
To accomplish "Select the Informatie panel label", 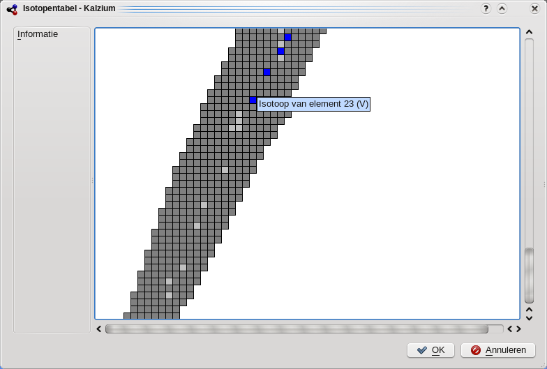I will pos(38,34).
